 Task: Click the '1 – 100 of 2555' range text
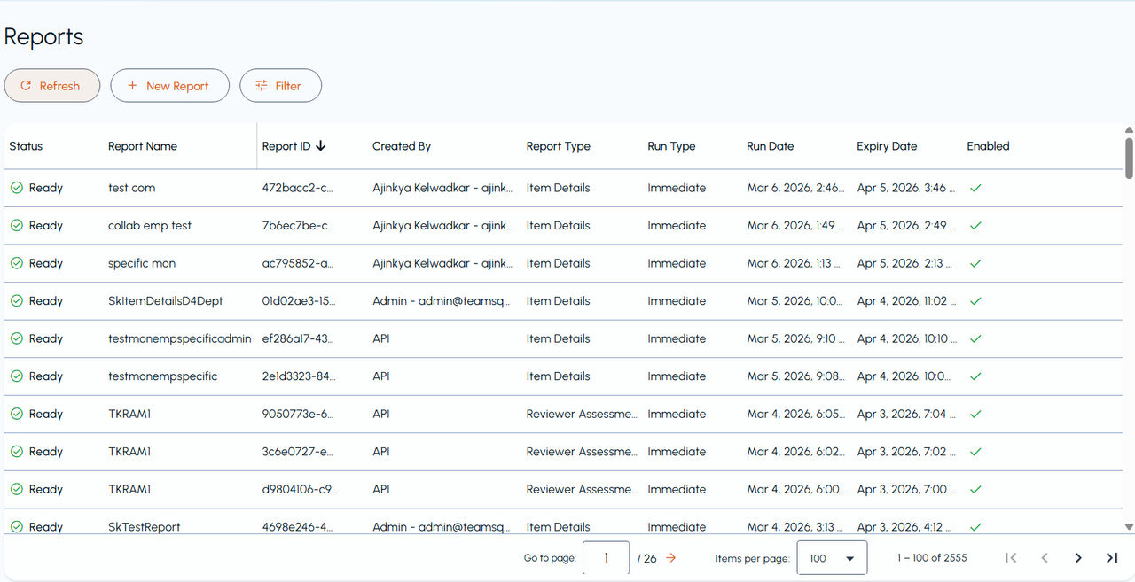click(x=932, y=558)
